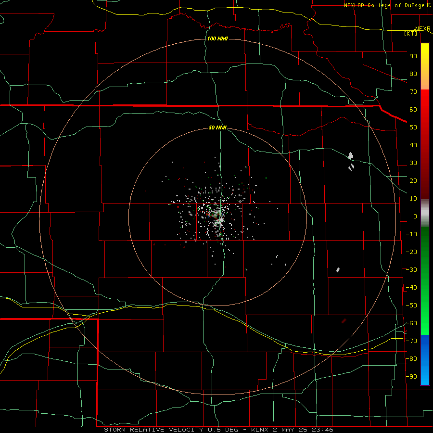Click the 30 value on velocity scale

click(x=413, y=163)
